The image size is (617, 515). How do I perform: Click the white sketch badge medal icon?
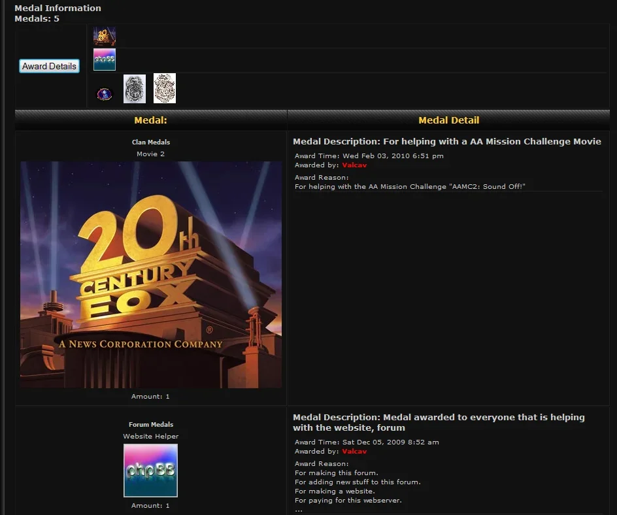coord(165,88)
